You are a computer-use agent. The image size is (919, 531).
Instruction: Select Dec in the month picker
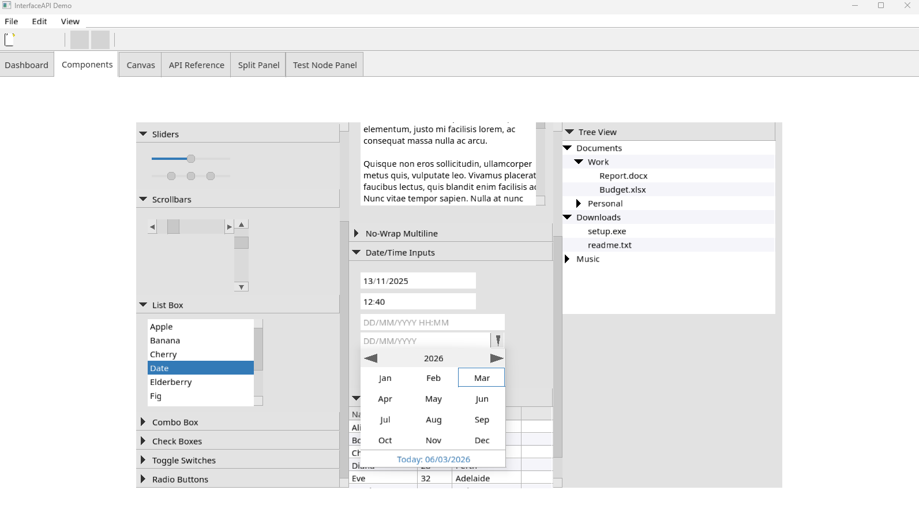click(x=482, y=440)
